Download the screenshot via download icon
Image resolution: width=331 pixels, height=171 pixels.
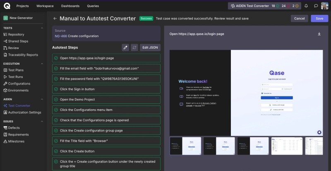pos(319,34)
